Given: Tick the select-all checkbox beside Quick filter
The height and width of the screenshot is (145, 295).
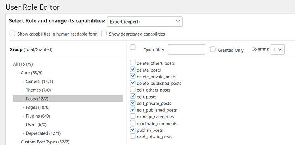Looking at the screenshot, I should pyautogui.click(x=133, y=48).
